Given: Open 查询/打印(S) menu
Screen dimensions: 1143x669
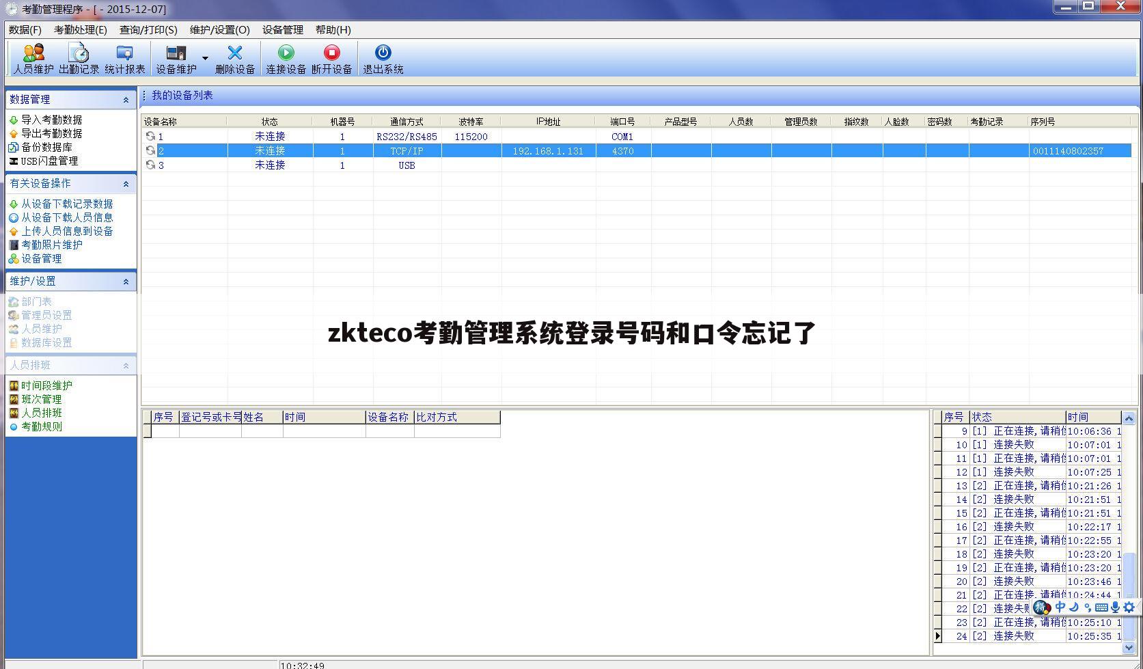Looking at the screenshot, I should point(148,30).
